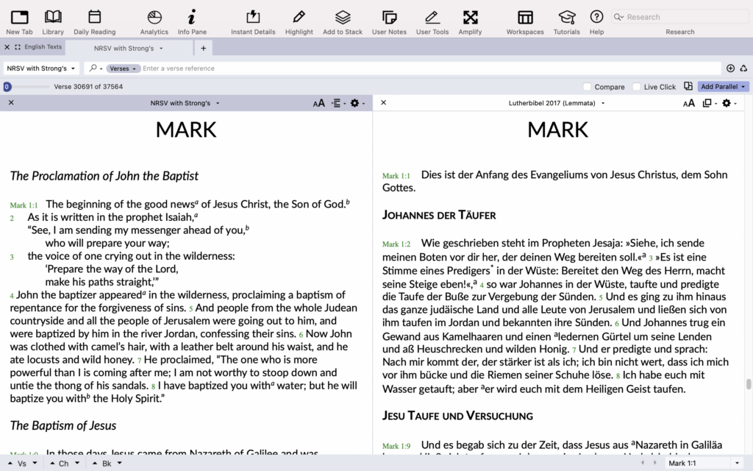The height and width of the screenshot is (471, 753).
Task: Click the Add to Stack icon
Action: pyautogui.click(x=343, y=17)
